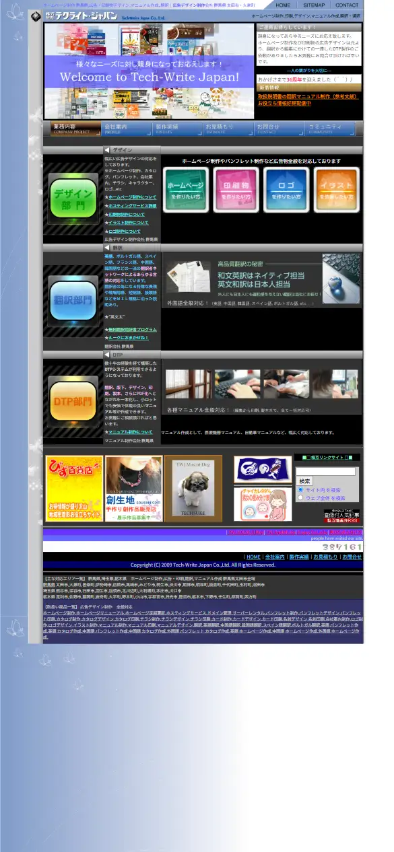Viewport: 394px width, 852px height.
Task: Click the 相互リンクサイト heading
Action: point(327,458)
